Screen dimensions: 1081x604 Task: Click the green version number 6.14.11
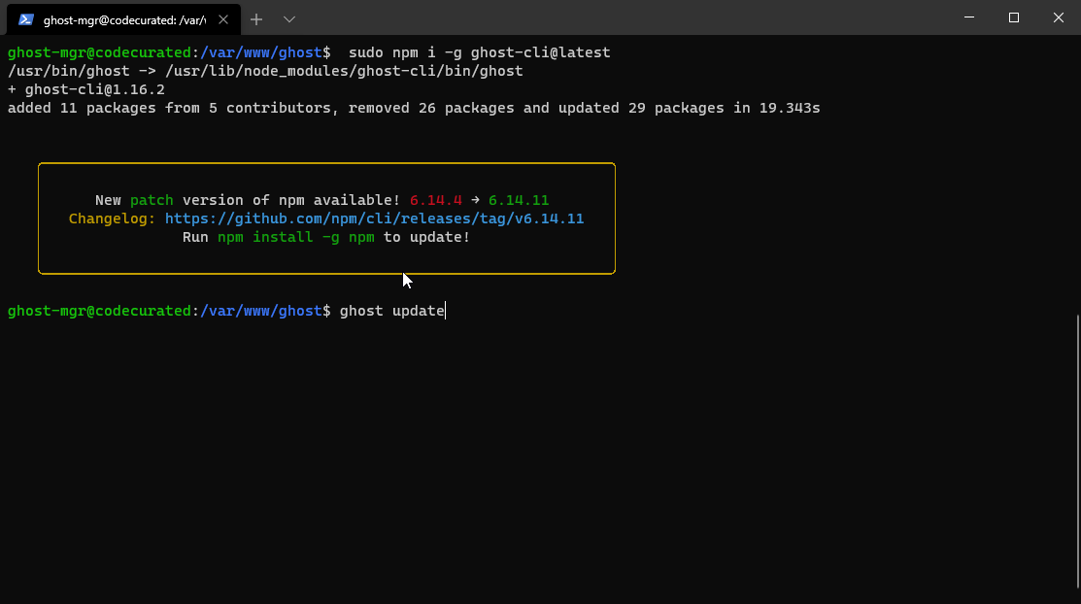(x=519, y=200)
